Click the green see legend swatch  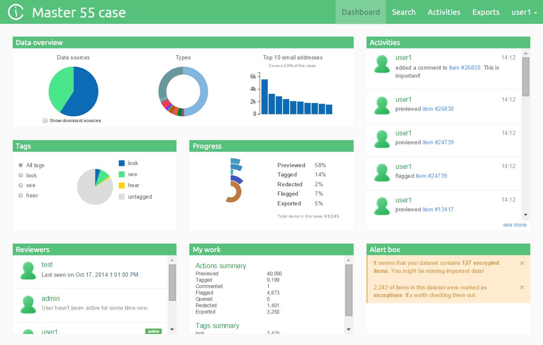(122, 174)
